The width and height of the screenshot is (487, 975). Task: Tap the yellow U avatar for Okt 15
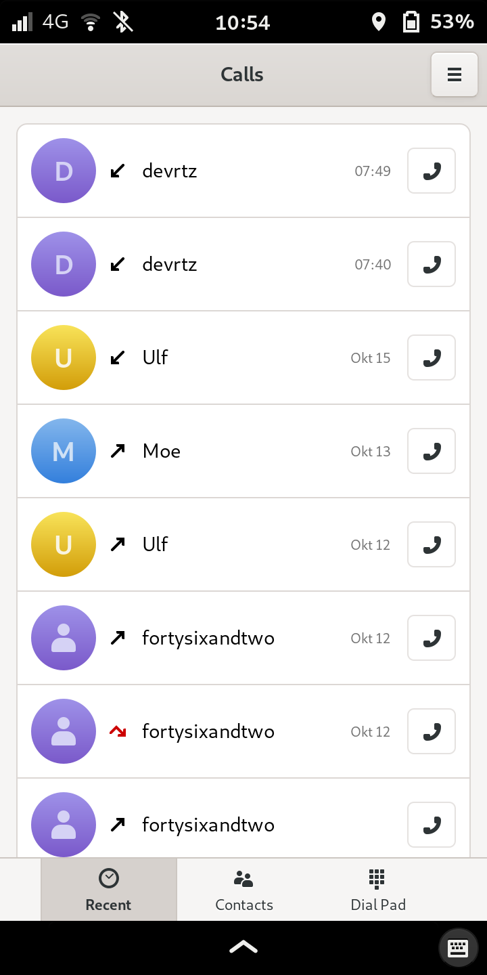pos(64,357)
